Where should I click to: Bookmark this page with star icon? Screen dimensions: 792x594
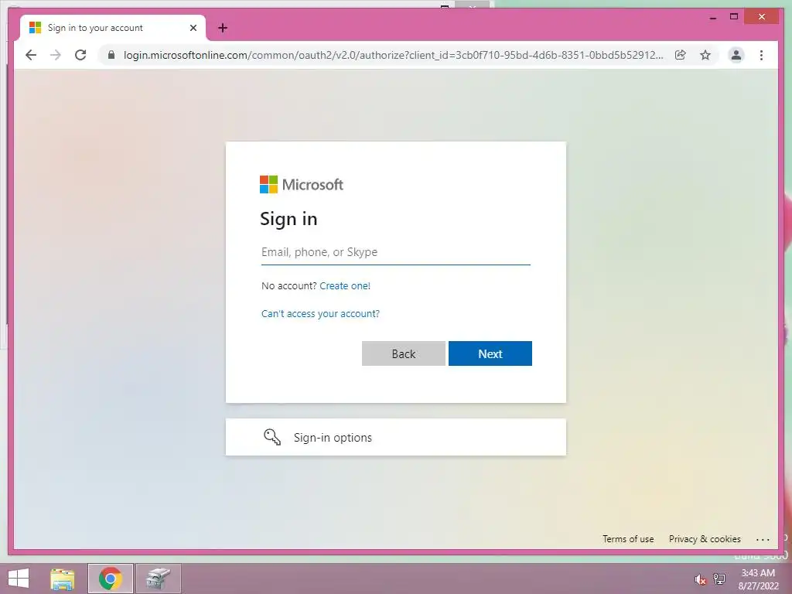[705, 55]
